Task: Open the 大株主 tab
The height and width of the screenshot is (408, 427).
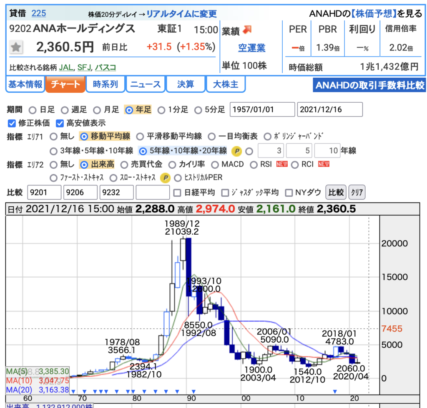Action: click(x=226, y=84)
